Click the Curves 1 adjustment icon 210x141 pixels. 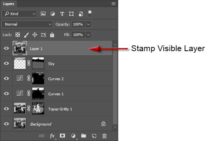click(x=20, y=93)
